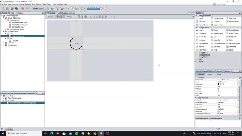Expand the Test Libraries node
242x136 pixels.
coord(4,45)
